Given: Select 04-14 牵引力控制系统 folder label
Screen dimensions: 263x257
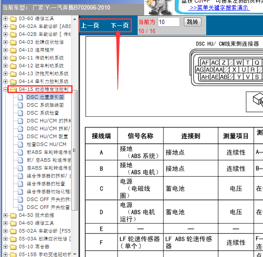Looking at the screenshot, I should coord(44,82).
